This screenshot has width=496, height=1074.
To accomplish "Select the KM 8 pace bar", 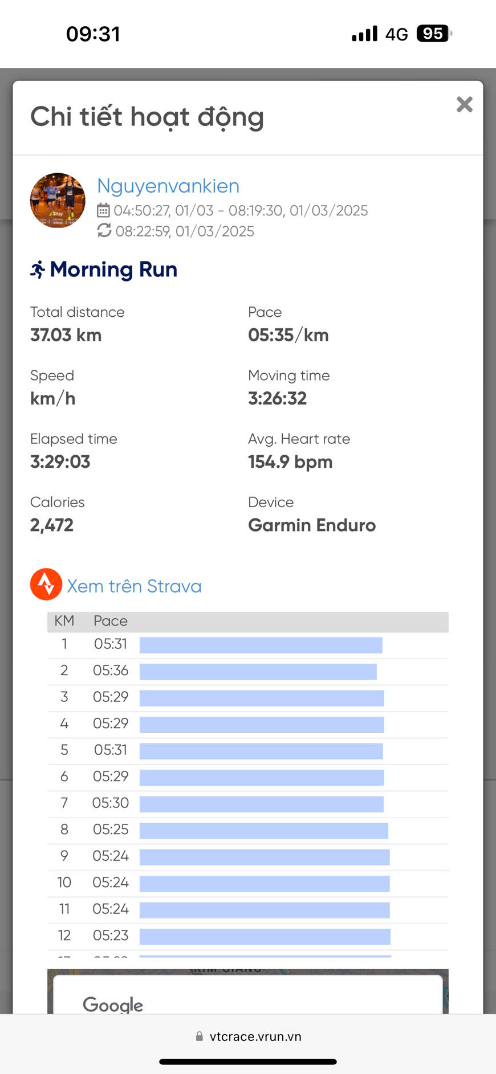I will 263,830.
